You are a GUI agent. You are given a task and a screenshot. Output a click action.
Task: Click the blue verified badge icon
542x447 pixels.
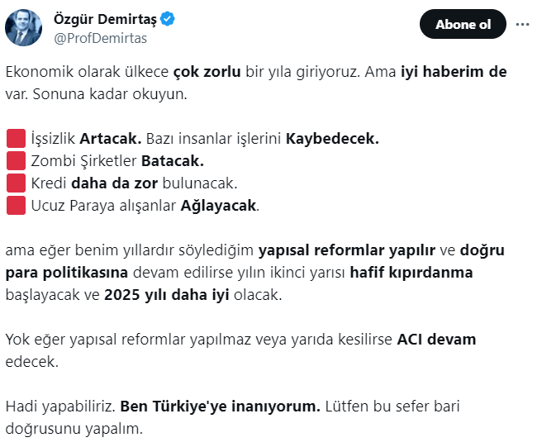[x=168, y=19]
